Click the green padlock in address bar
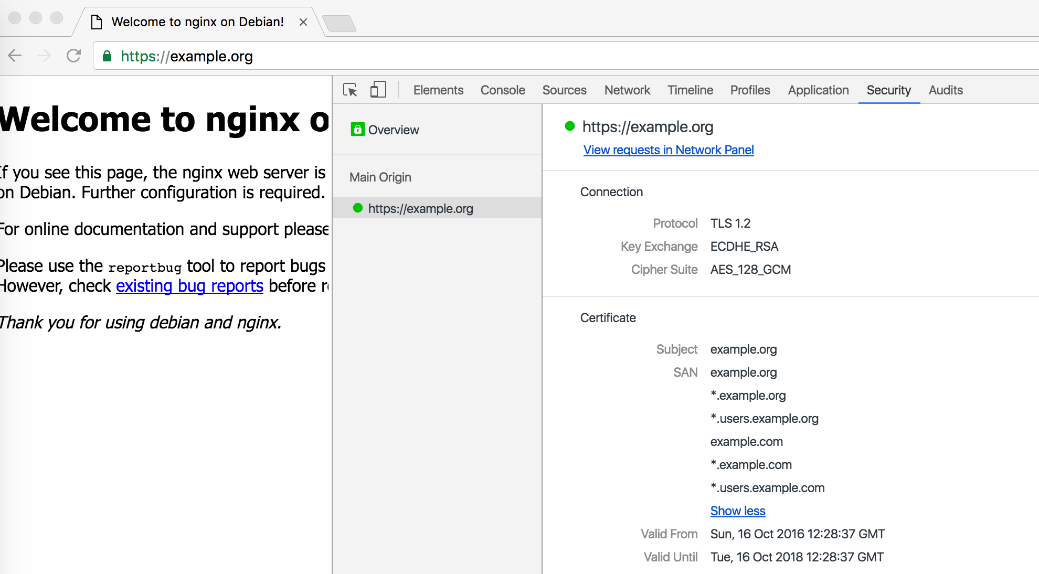Viewport: 1039px width, 574px height. (x=107, y=56)
